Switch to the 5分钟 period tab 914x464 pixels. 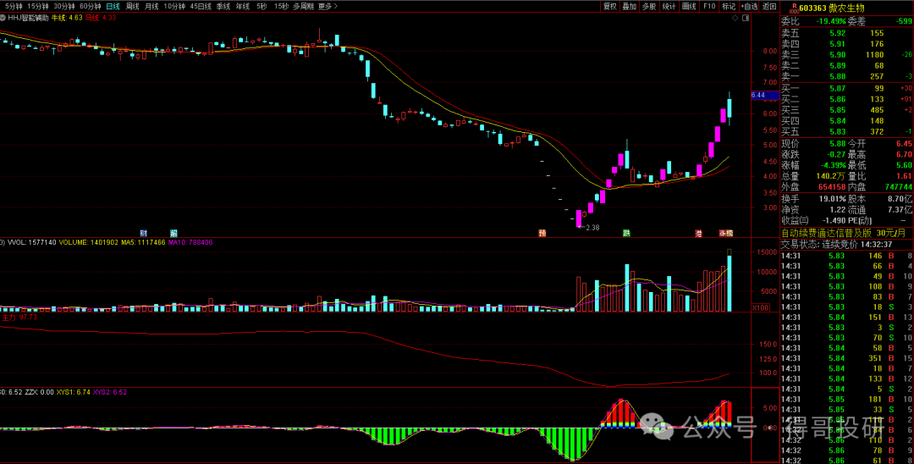click(x=14, y=7)
